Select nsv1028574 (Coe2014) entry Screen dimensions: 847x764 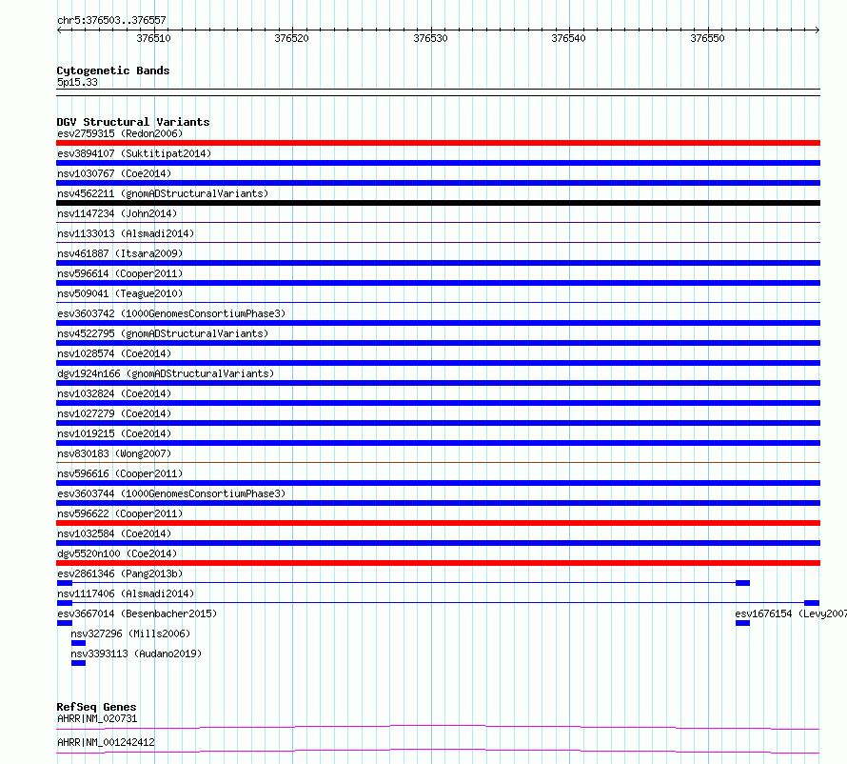click(114, 353)
